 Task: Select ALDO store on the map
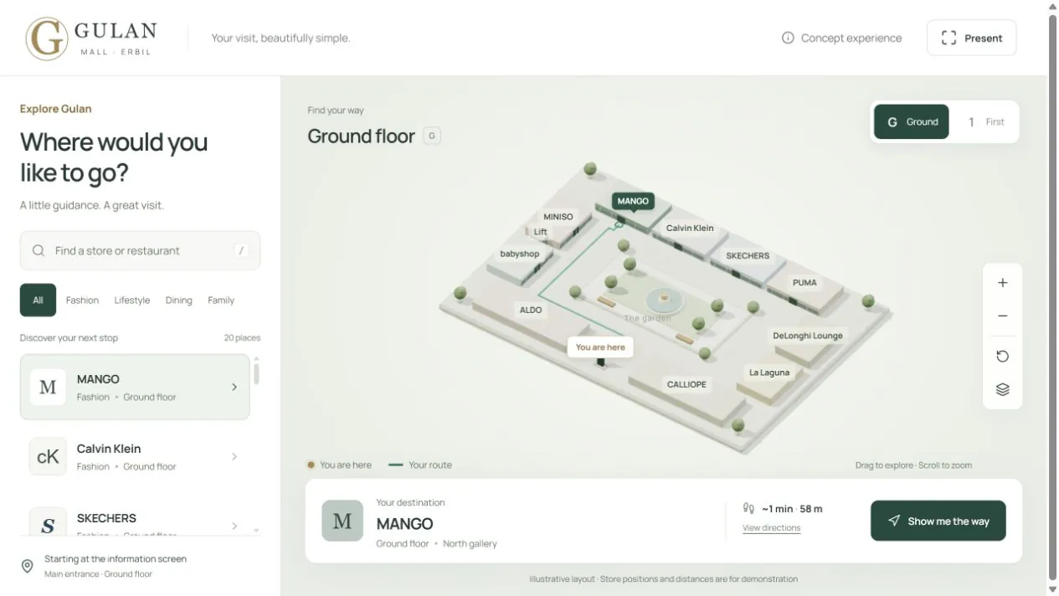(x=531, y=310)
